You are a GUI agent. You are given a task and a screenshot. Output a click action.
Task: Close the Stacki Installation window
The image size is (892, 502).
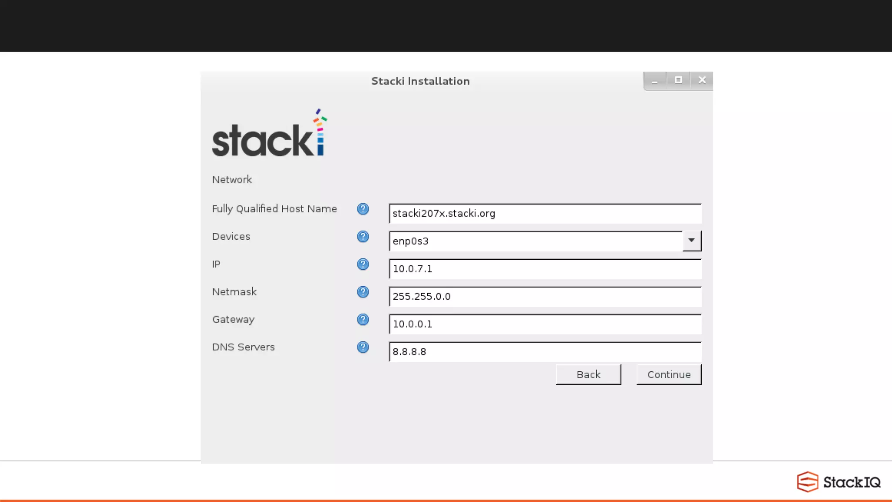click(x=702, y=80)
